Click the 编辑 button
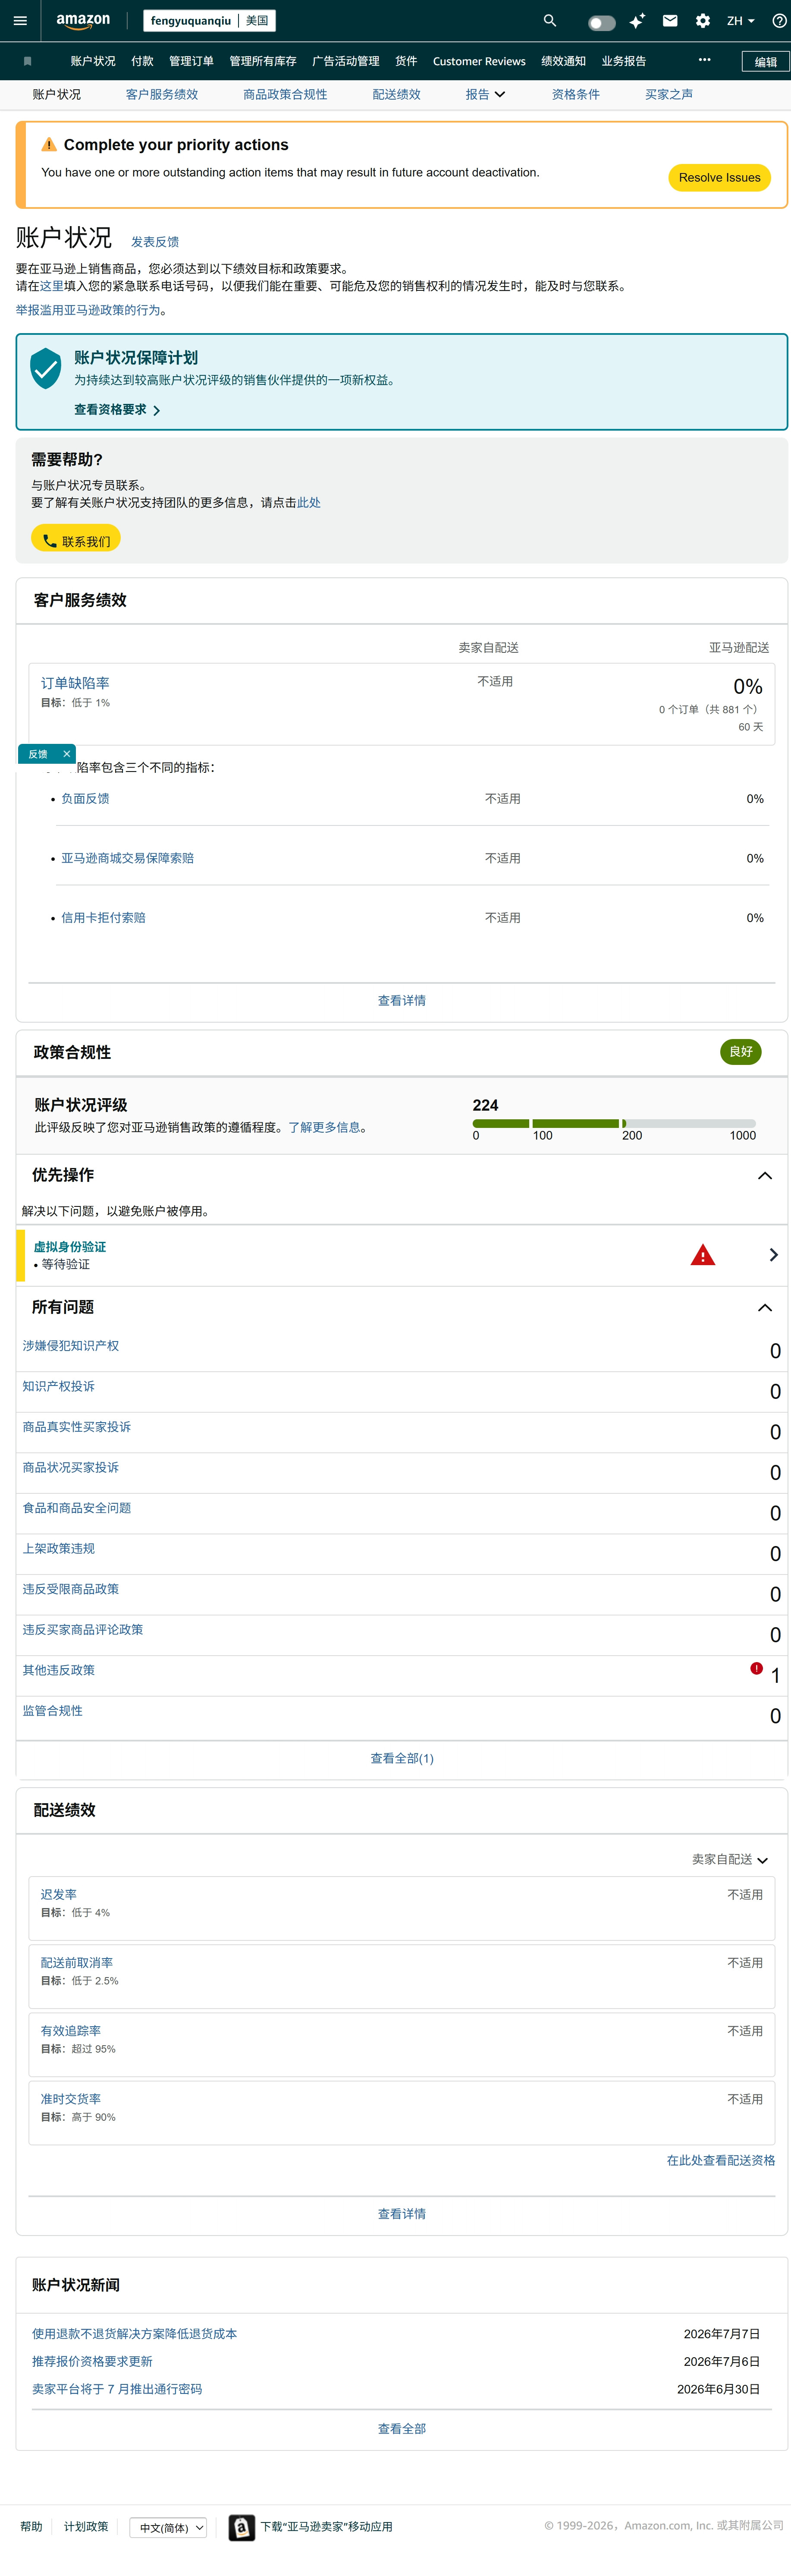Screen dimensions: 791x2576 point(766,62)
